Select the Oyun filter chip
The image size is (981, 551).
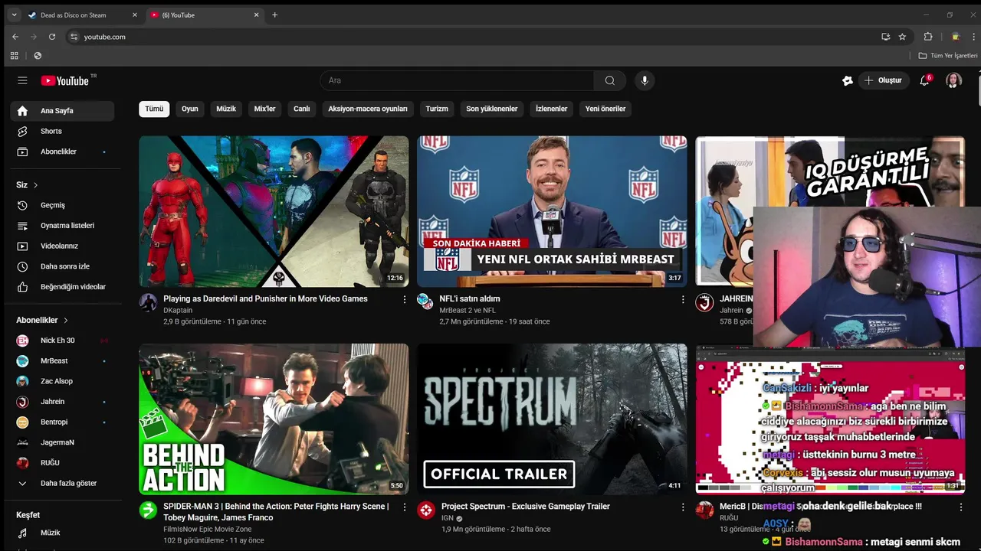point(190,109)
